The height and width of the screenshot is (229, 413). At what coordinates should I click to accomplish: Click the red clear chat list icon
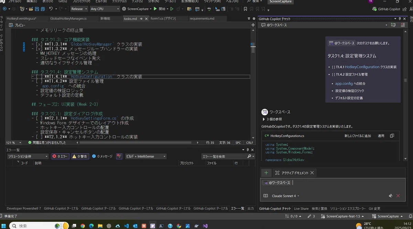point(403,25)
